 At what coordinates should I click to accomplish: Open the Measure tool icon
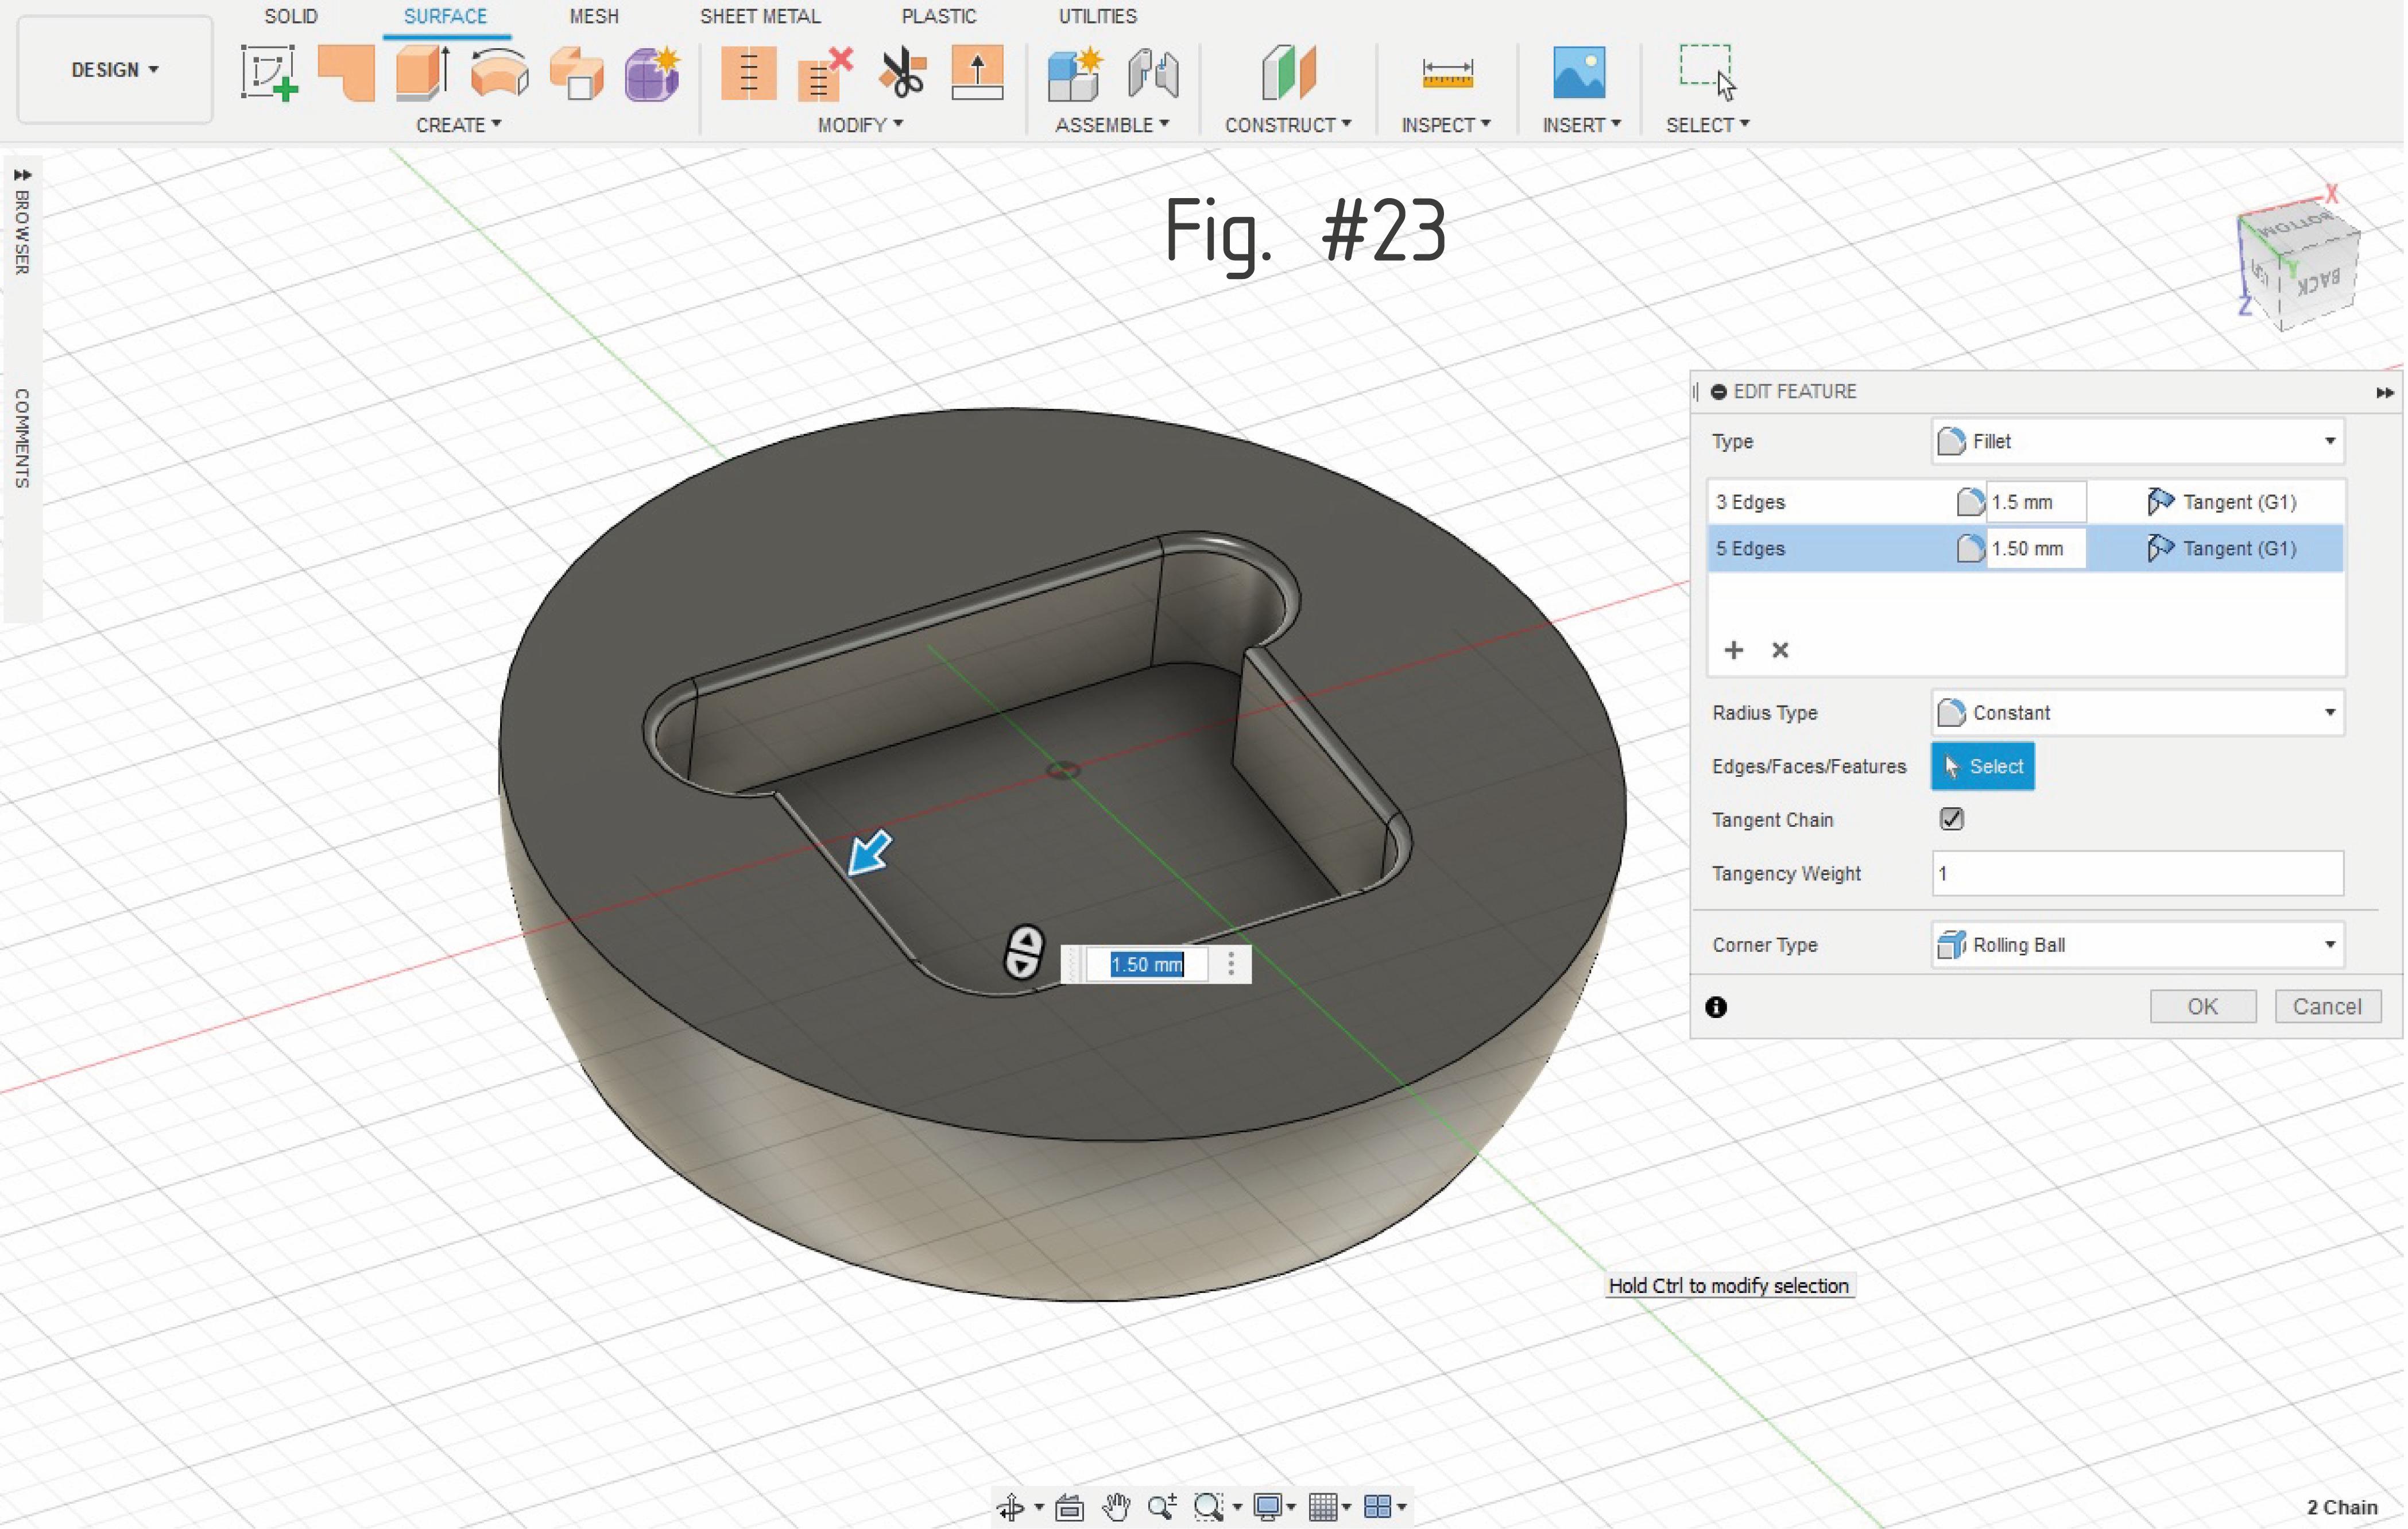coord(1447,73)
